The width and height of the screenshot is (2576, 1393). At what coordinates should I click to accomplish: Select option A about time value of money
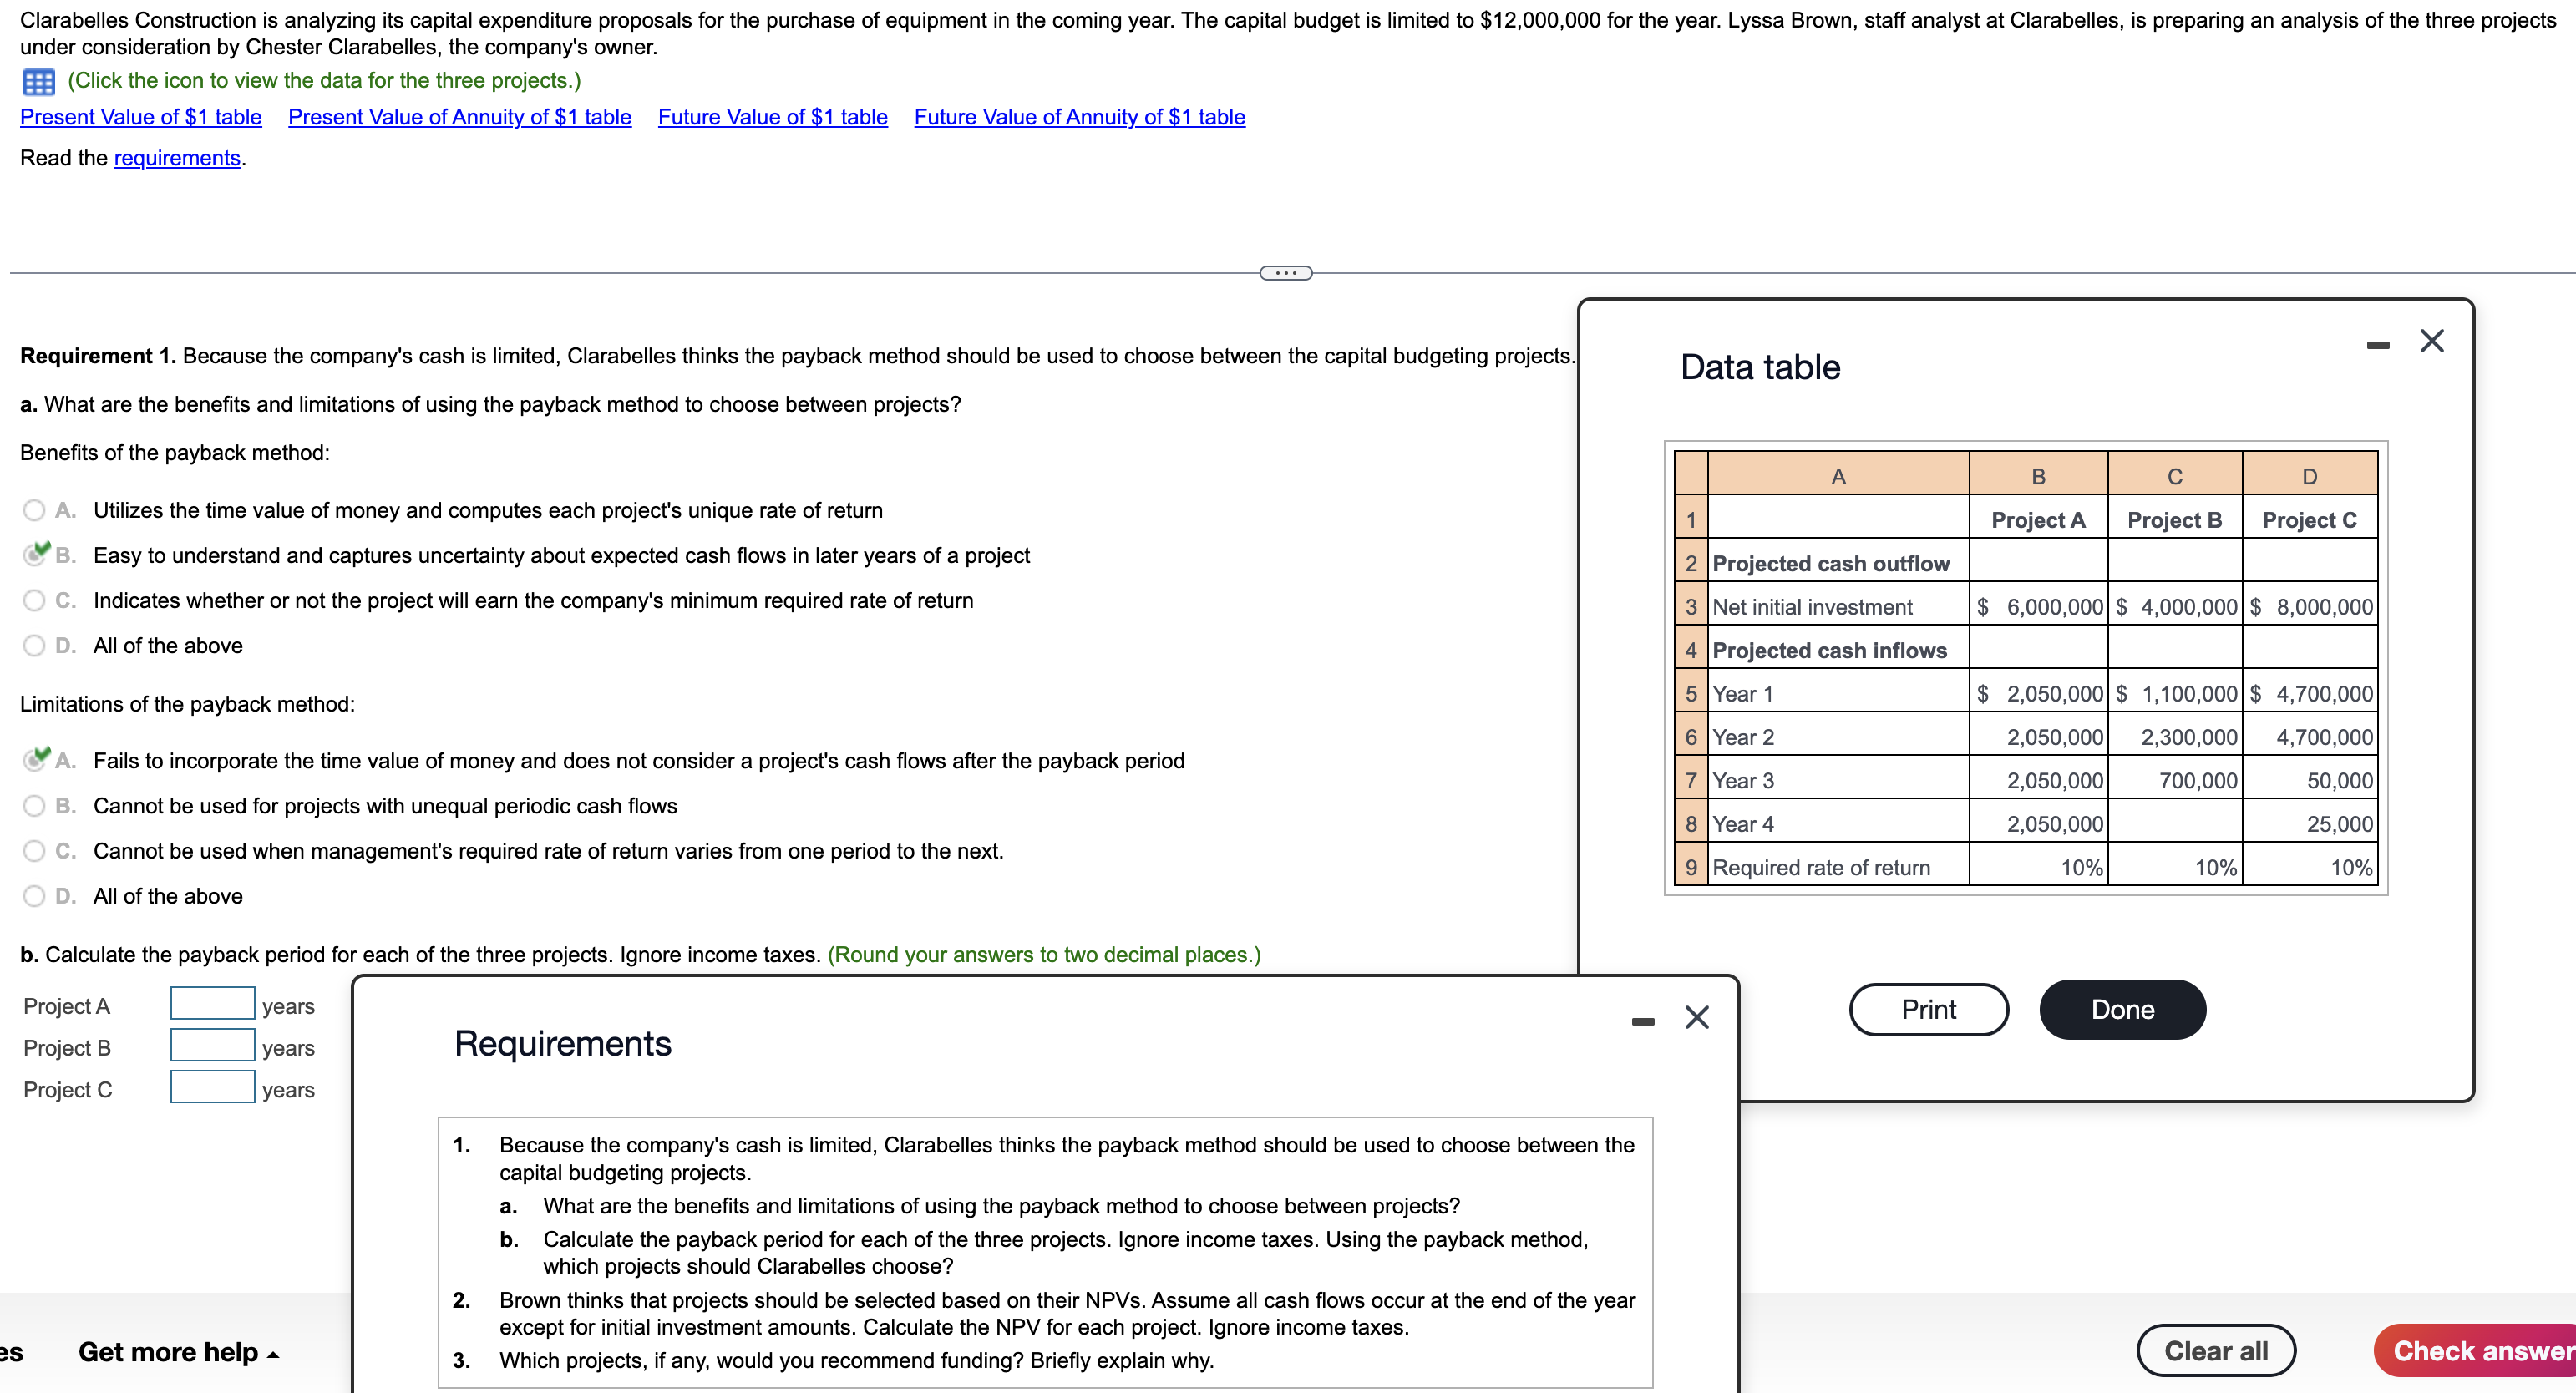[35, 510]
